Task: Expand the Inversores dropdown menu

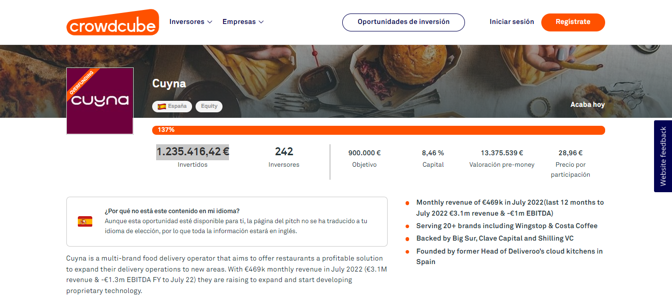Action: pyautogui.click(x=191, y=22)
